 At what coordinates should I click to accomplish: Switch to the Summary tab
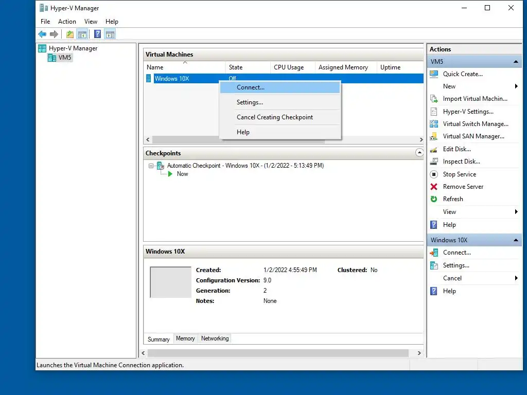(159, 339)
